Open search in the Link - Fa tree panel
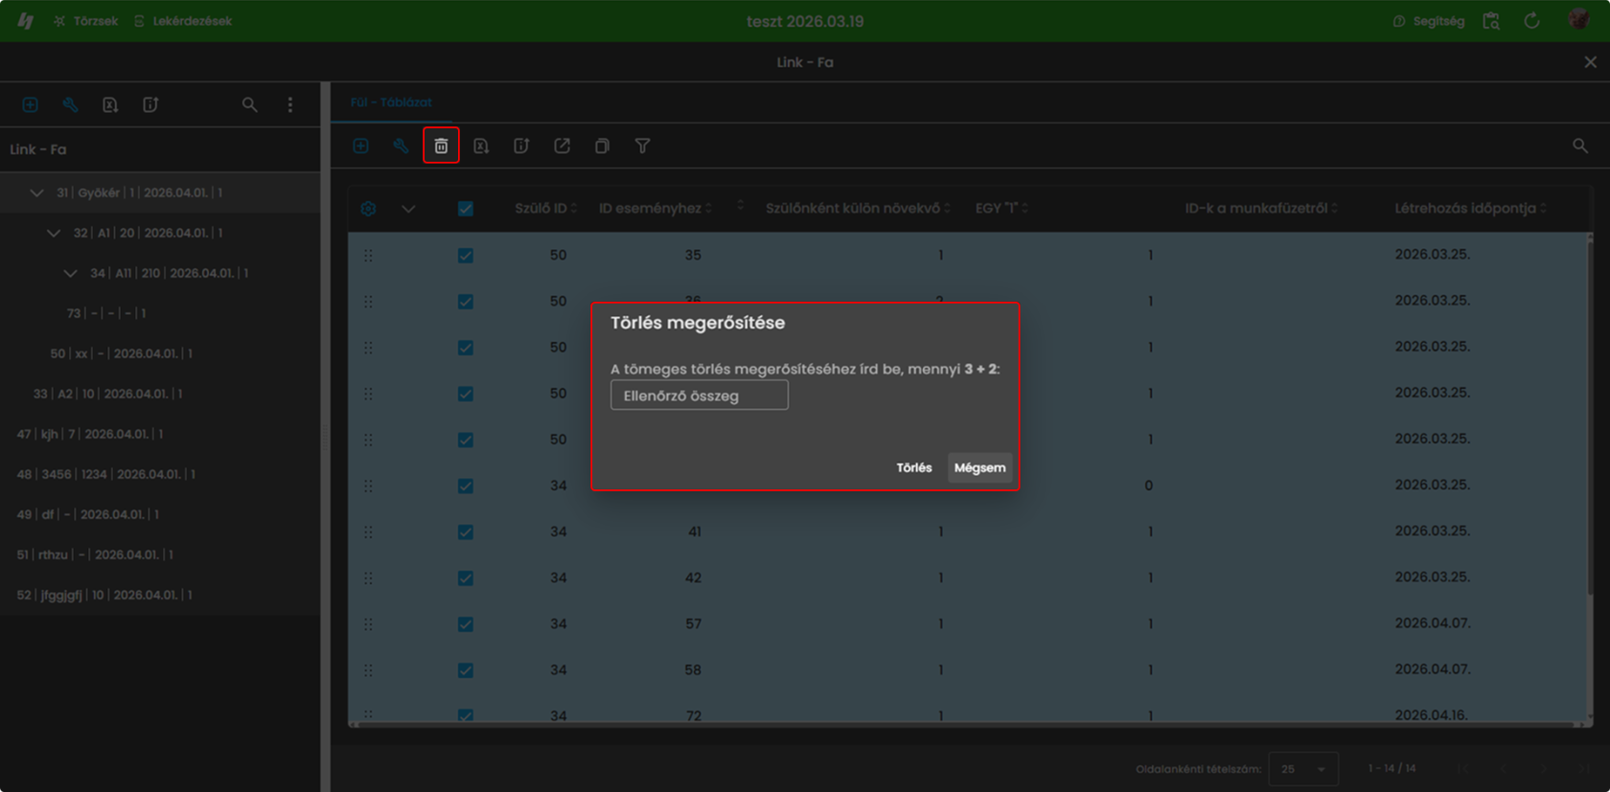Image resolution: width=1610 pixels, height=792 pixels. coord(249,104)
